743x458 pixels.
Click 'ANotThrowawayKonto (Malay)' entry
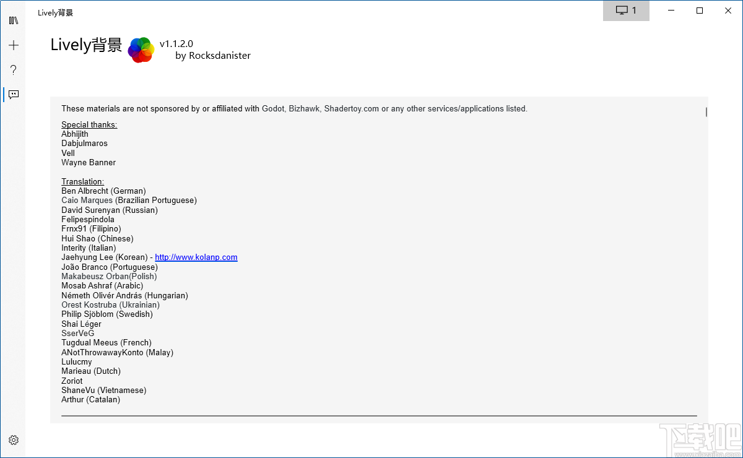pyautogui.click(x=118, y=352)
